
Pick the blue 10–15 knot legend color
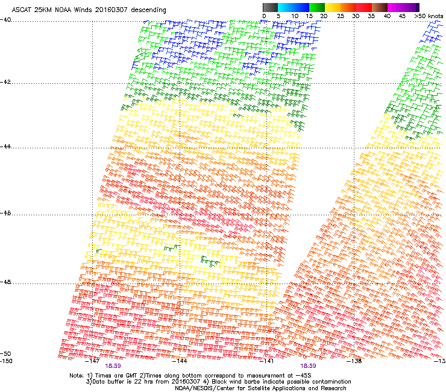(x=301, y=7)
